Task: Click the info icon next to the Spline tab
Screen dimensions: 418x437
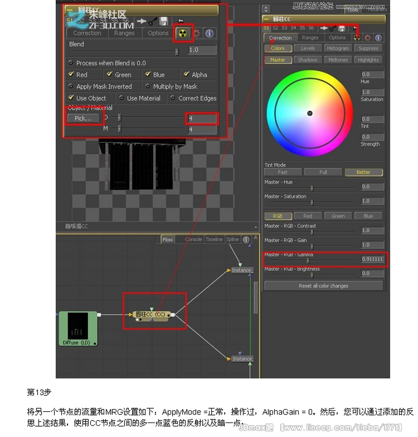Action: pyautogui.click(x=246, y=239)
